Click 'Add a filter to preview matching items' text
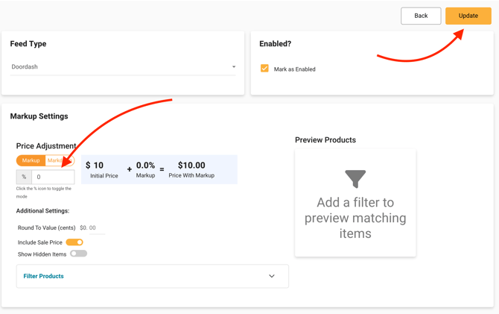Image resolution: width=499 pixels, height=314 pixels. (355, 218)
